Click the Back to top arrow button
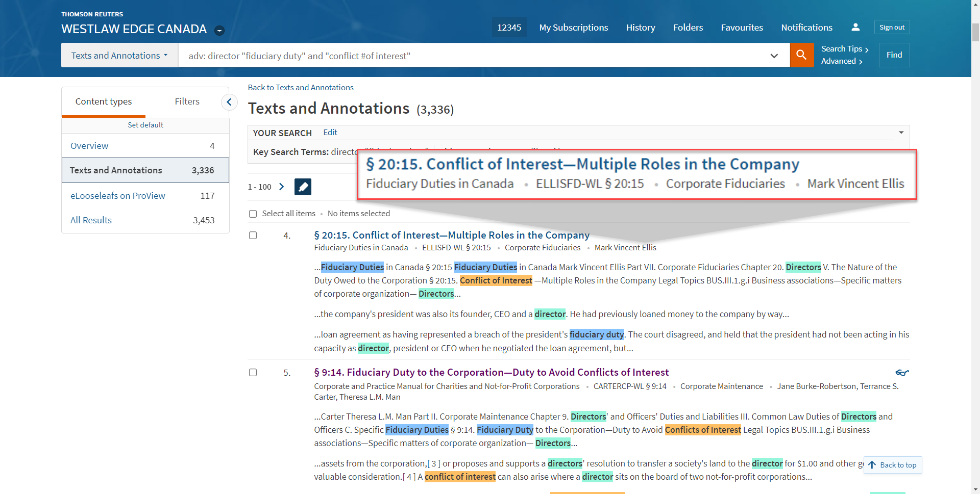Viewport: 980px width, 494px height. [893, 465]
